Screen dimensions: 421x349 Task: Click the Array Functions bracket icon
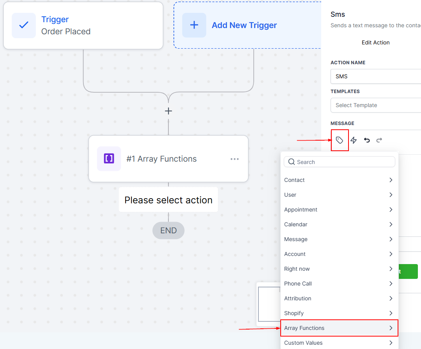click(109, 159)
